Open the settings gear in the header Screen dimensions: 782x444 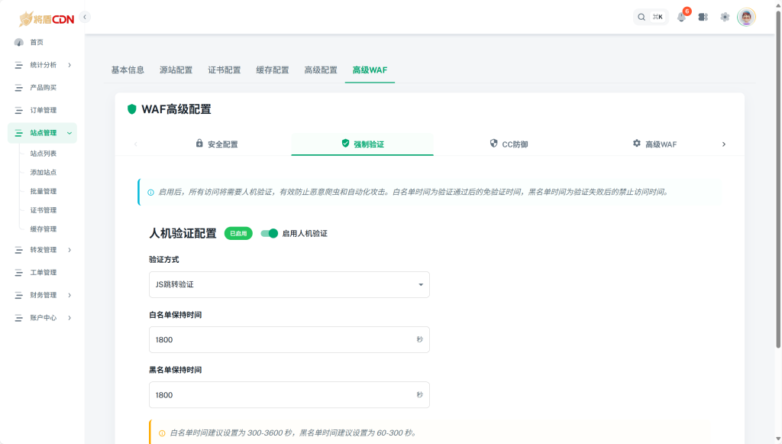pos(725,17)
